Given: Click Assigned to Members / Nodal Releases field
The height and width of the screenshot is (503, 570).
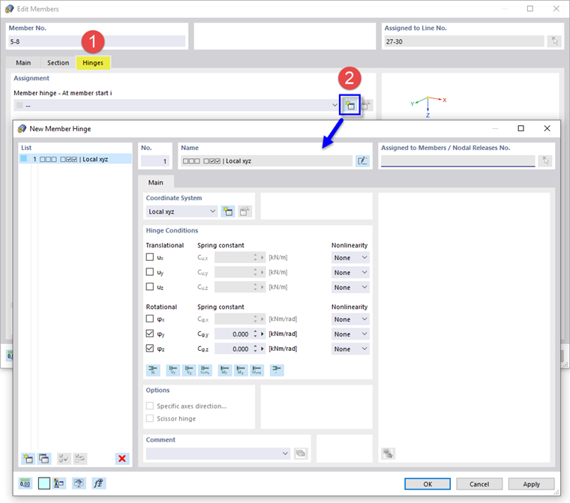Looking at the screenshot, I should tap(457, 160).
